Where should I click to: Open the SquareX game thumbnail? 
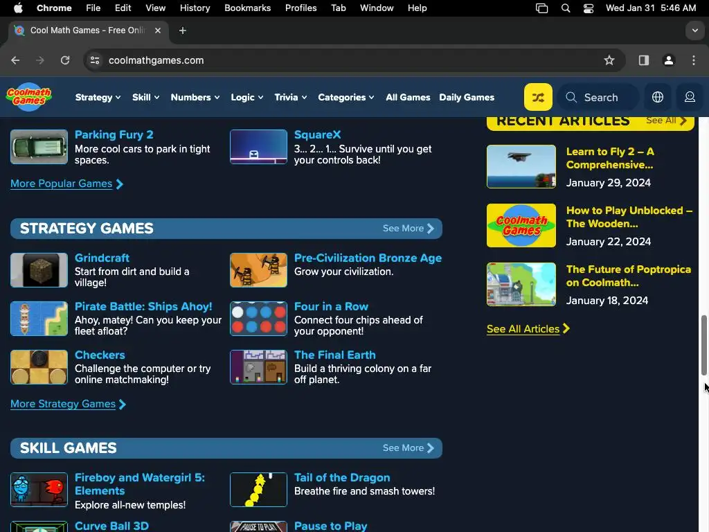(x=258, y=147)
